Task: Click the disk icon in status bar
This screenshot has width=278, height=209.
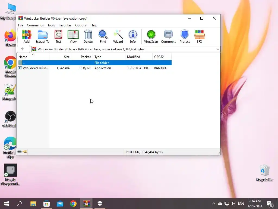Action: [x=20, y=152]
